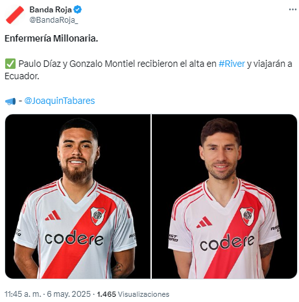
Task: Open the @BandaRoja_ handle link
Action: pos(54,20)
